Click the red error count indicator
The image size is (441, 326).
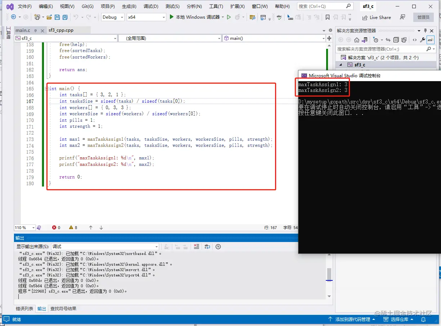[56, 228]
